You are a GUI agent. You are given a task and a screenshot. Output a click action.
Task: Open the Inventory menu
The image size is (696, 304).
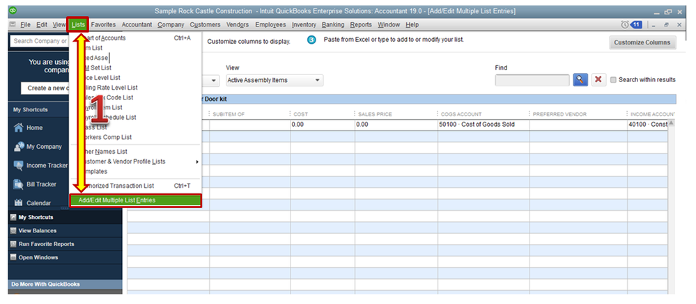pos(304,25)
